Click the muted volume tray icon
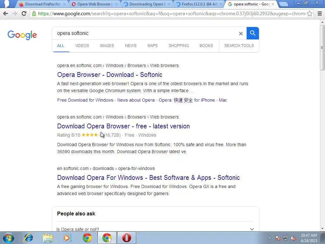The height and width of the screenshot is (244, 325). (x=293, y=238)
